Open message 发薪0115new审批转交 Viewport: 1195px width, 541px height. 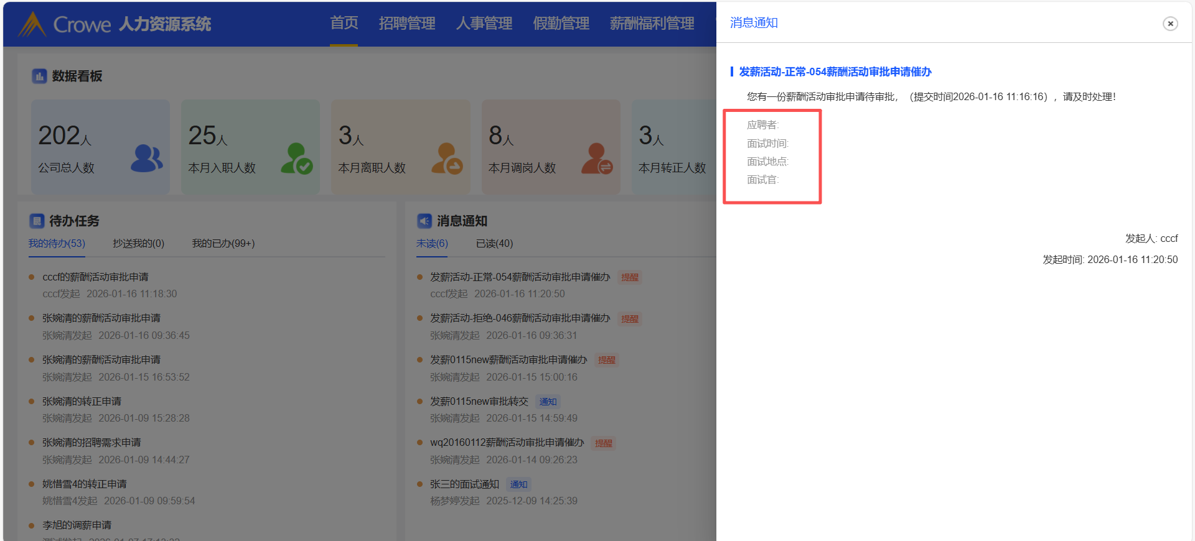479,402
